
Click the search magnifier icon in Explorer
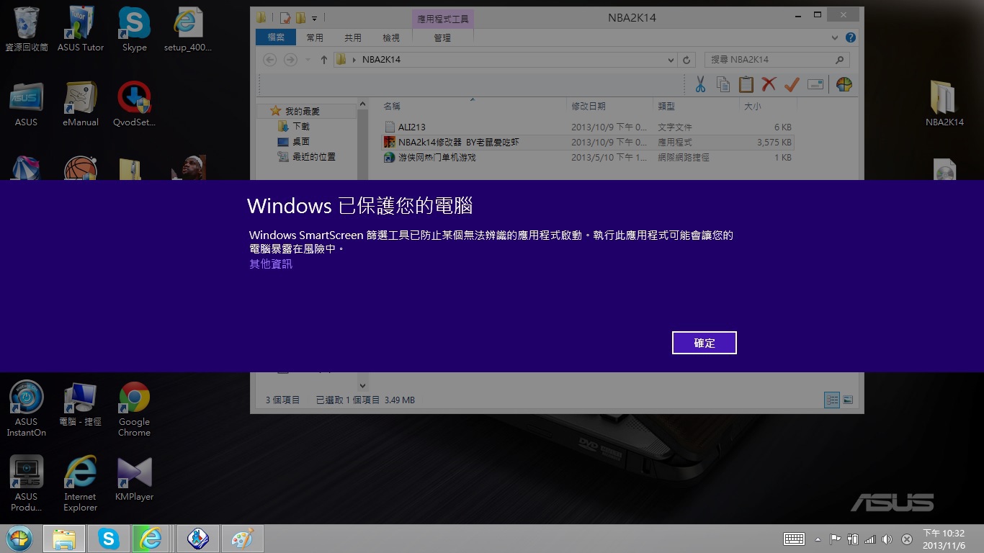[840, 60]
